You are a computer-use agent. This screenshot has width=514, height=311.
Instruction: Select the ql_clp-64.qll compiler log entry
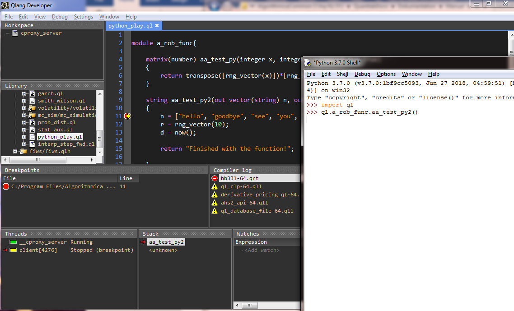point(241,186)
